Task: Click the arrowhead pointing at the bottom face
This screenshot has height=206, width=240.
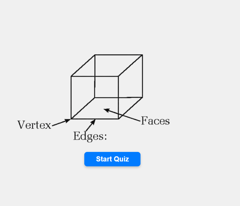Action: pos(106,110)
